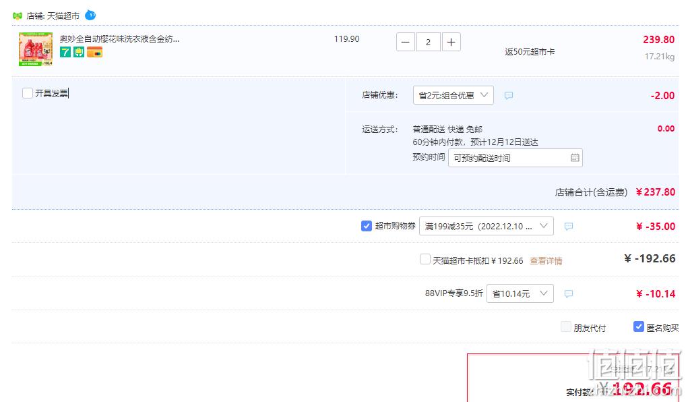This screenshot has width=688, height=402.
Task: Click the comment icon beside supermarket coupon
Action: click(x=569, y=226)
